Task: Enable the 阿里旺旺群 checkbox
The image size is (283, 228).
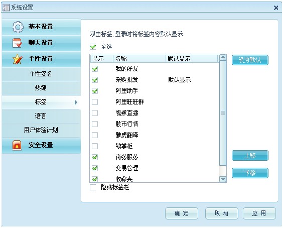Action: click(x=95, y=102)
